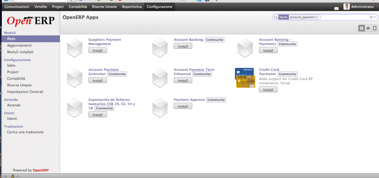Select Impostazioni Generali in sidebar
Viewport: 379px width, 178px height.
click(25, 92)
